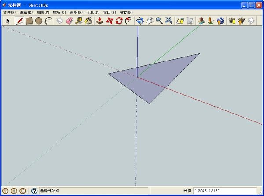264x196 pixels.
Task: Open the 工具 (Tools) menu
Action: [93, 12]
